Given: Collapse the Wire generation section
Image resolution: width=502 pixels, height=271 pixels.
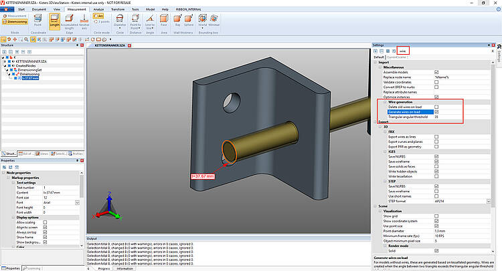Looking at the screenshot, I should pyautogui.click(x=386, y=101).
